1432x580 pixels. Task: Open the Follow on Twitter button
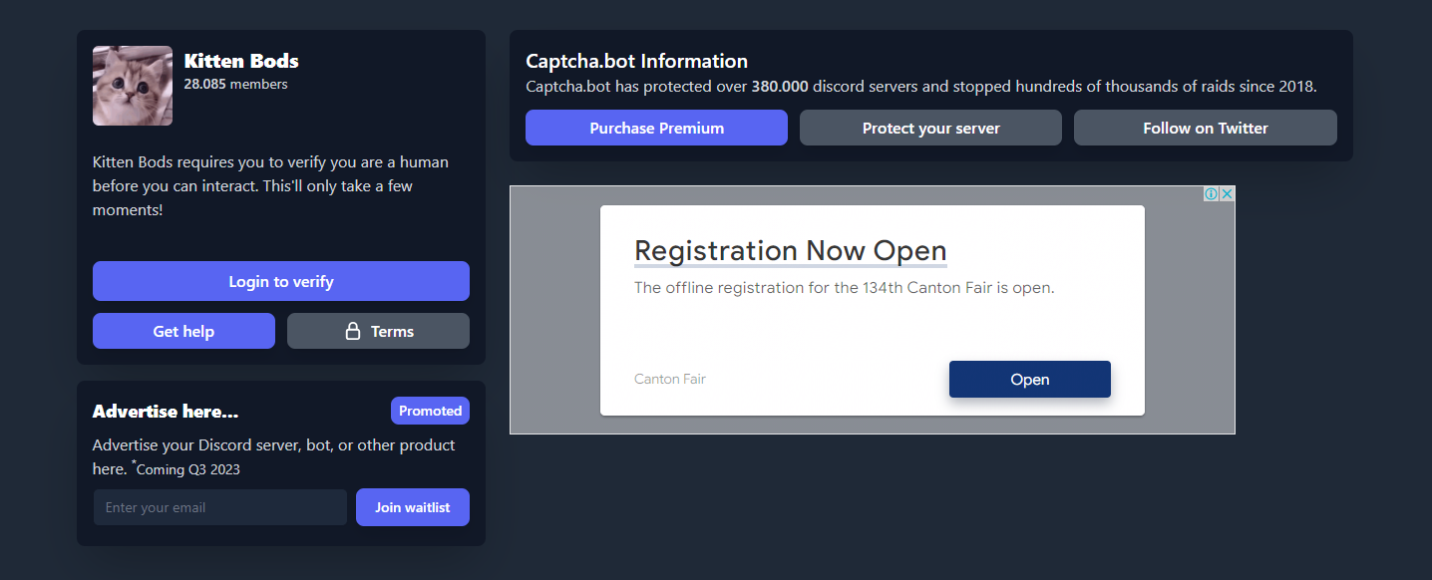(x=1205, y=129)
